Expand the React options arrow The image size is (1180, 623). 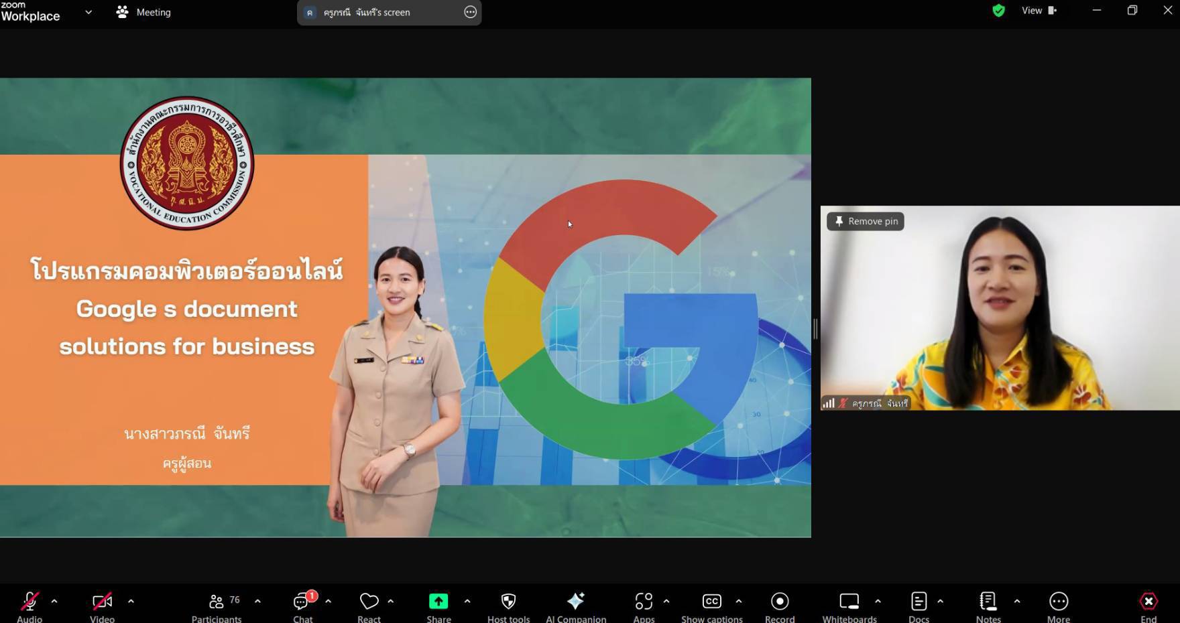[x=390, y=602]
